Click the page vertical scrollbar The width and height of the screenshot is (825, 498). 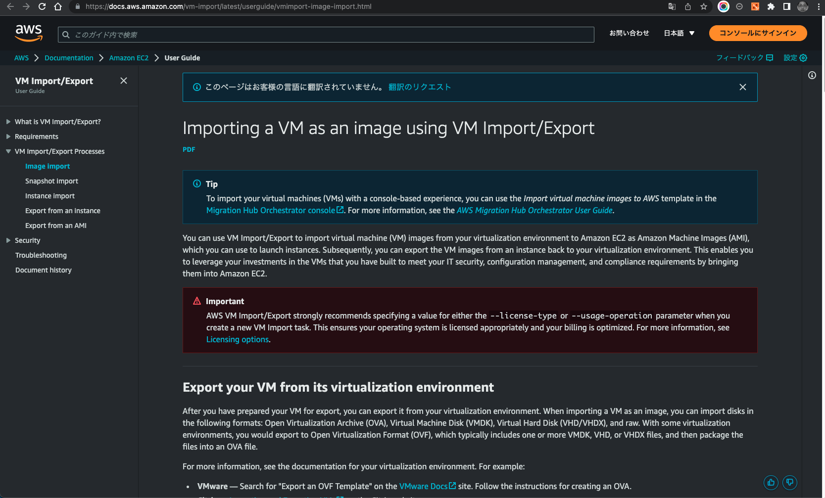tap(823, 54)
